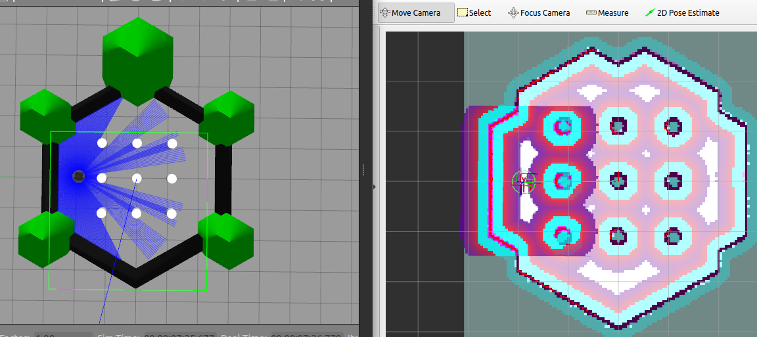Viewport: 757px width, 337px height.
Task: Click the lower-left green hexagonal pillar
Action: pos(46,238)
